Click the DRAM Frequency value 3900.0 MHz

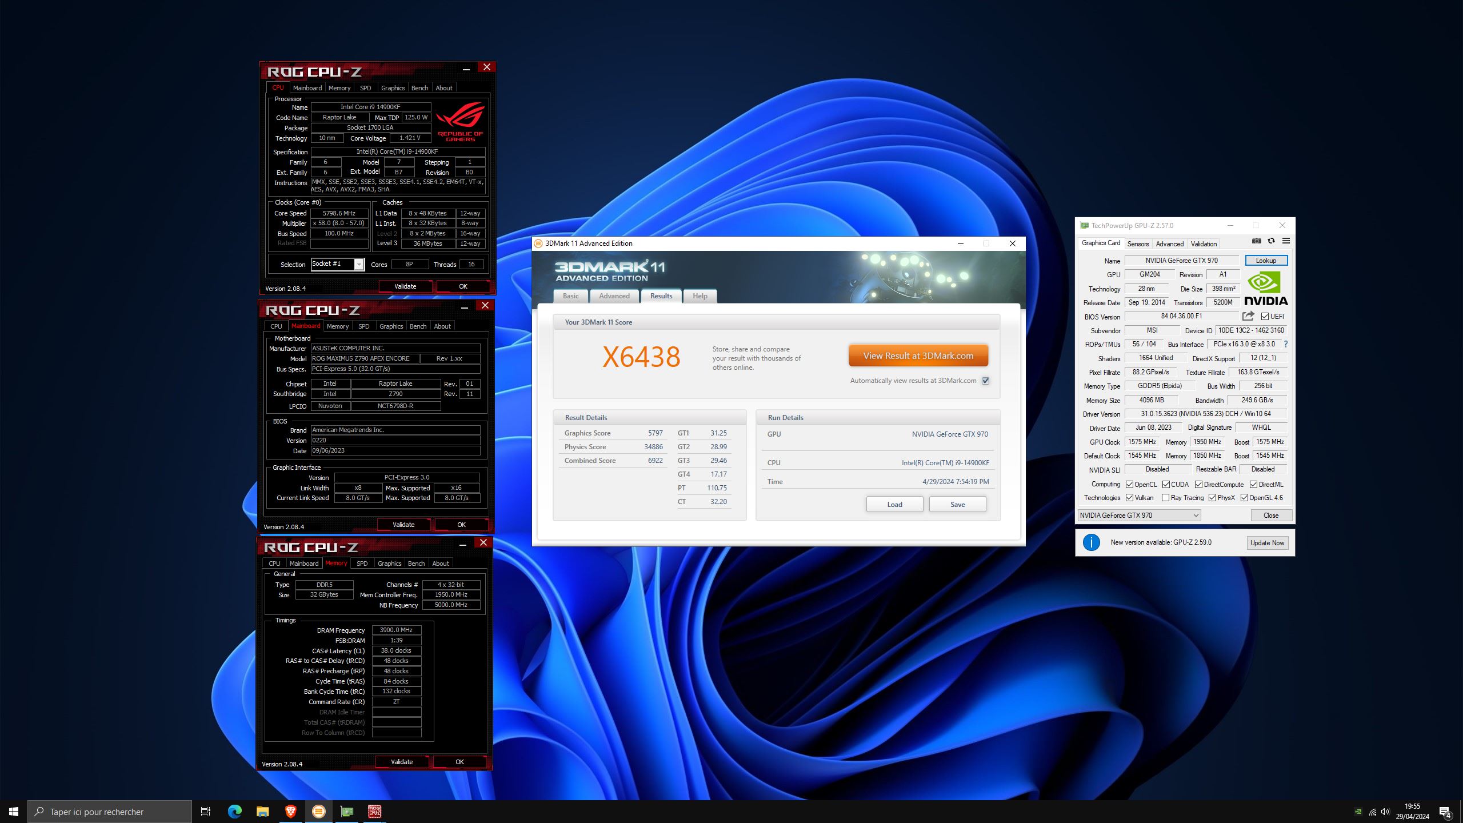point(396,630)
